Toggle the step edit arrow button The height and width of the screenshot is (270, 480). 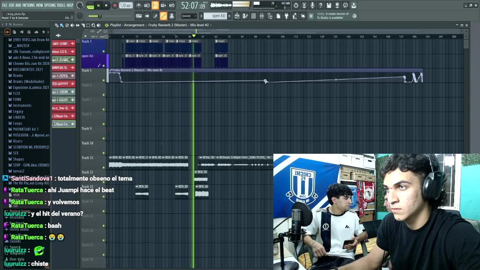147,16
